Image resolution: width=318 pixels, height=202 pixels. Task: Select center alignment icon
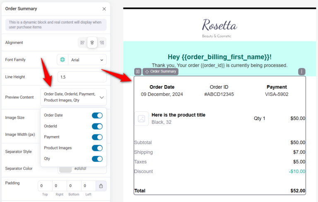pos(92,43)
